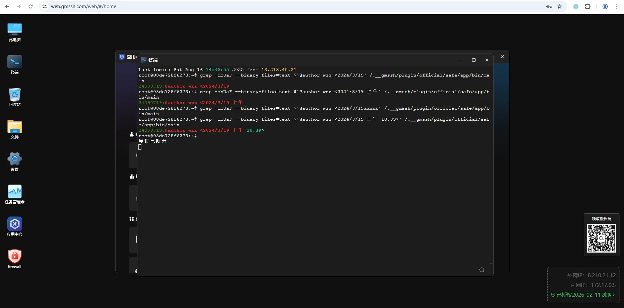Minimize the 终端 terminal window
Screen dimensions: 624x308
point(461,60)
